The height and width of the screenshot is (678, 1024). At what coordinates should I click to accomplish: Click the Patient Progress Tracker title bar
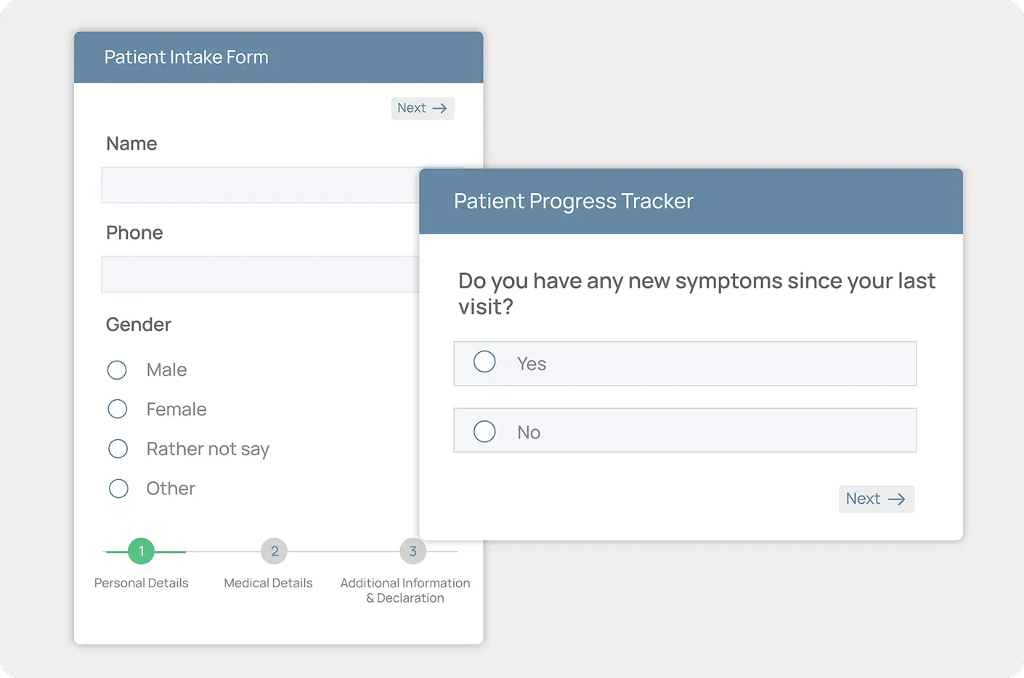690,201
